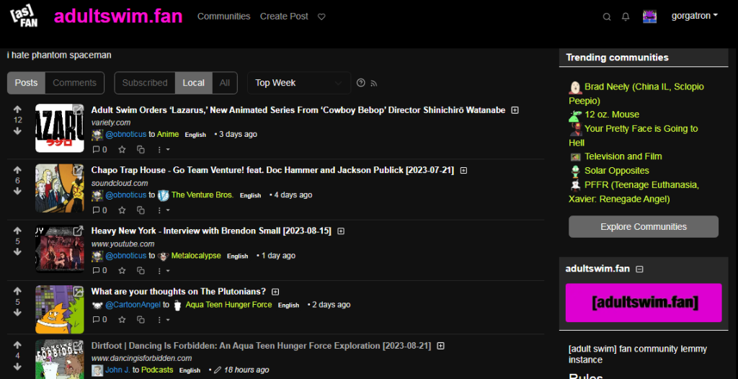Screen dimensions: 738x379
Task: Select the All feed filter
Action: click(225, 83)
